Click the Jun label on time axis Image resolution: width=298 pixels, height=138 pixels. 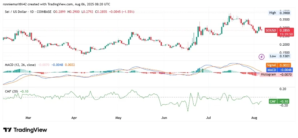[164, 118]
